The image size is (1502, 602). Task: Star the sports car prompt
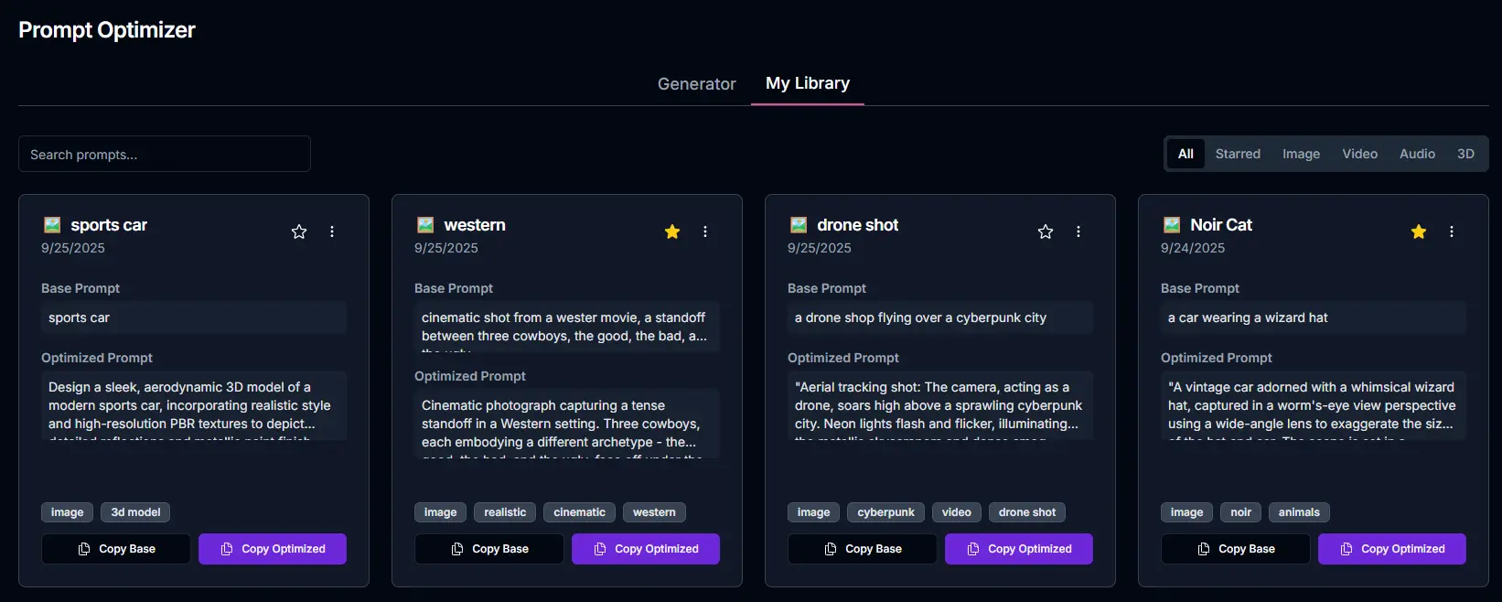click(x=299, y=231)
